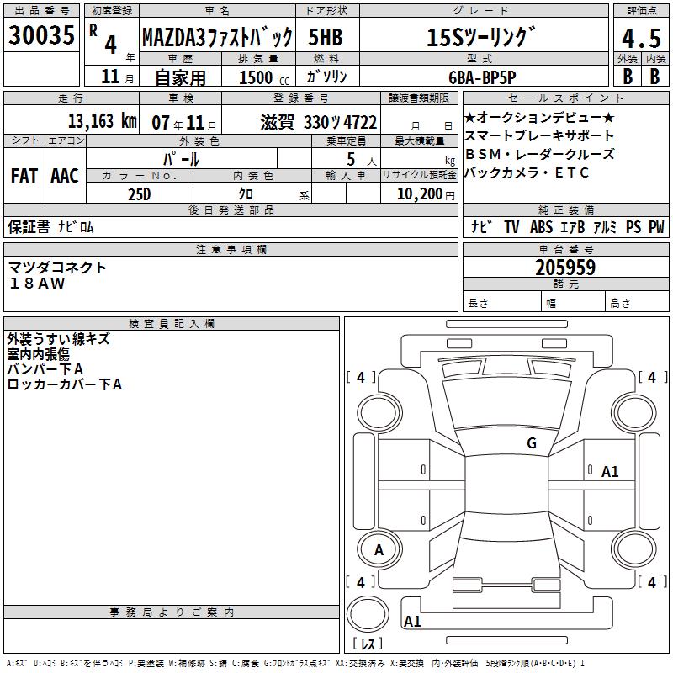673x673 pixels.
Task: Select inspector note ロッカーカバー下A
Action: [65, 384]
